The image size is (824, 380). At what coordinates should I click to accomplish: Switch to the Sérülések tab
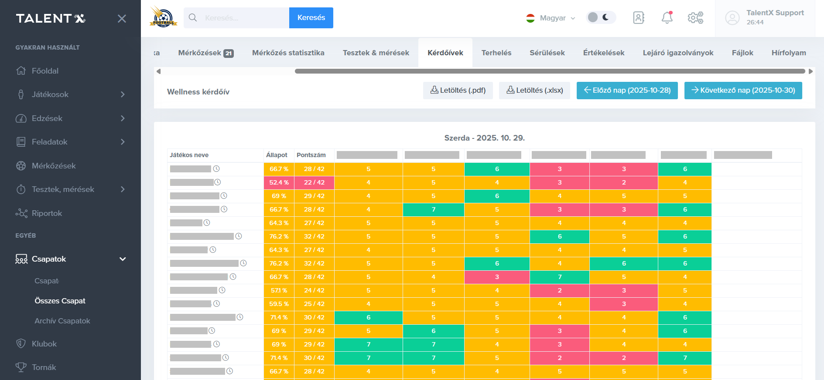(547, 53)
